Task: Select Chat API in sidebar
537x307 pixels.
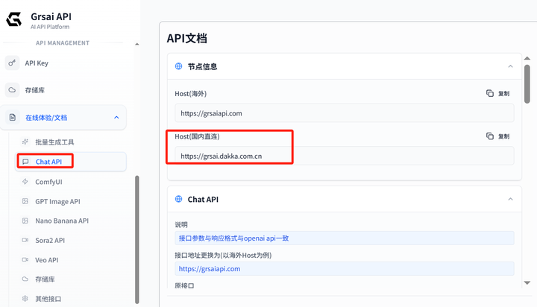Action: pos(72,162)
